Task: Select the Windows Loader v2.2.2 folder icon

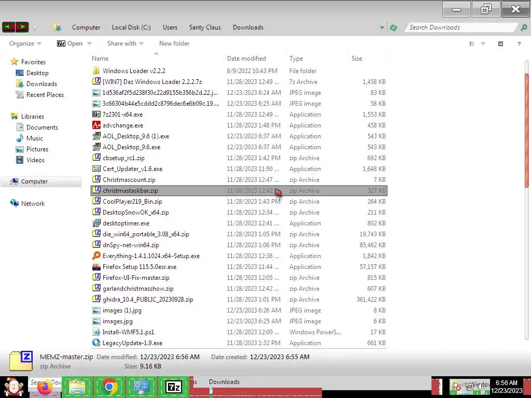Action: click(96, 70)
